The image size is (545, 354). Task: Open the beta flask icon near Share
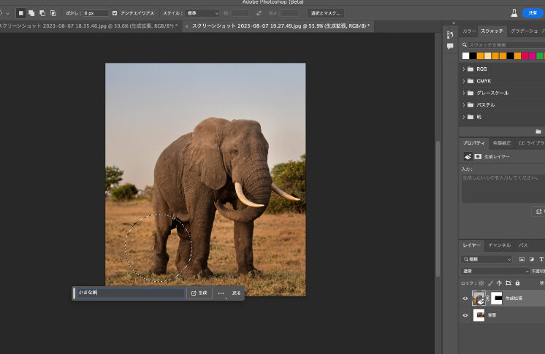[514, 13]
